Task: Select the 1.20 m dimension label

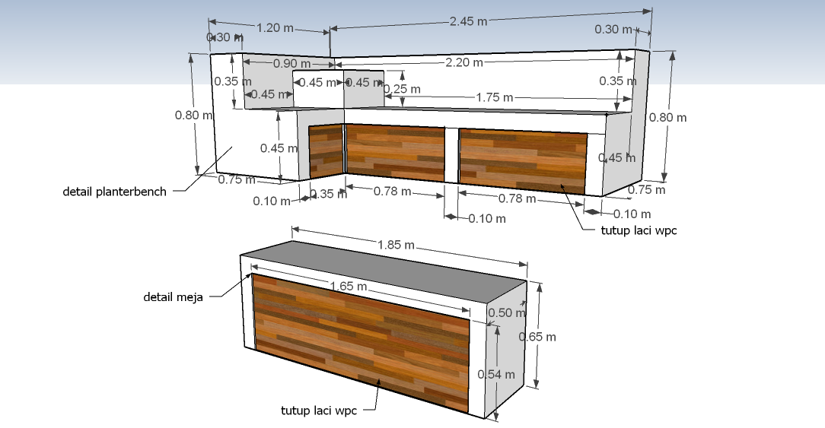Action: tap(275, 28)
